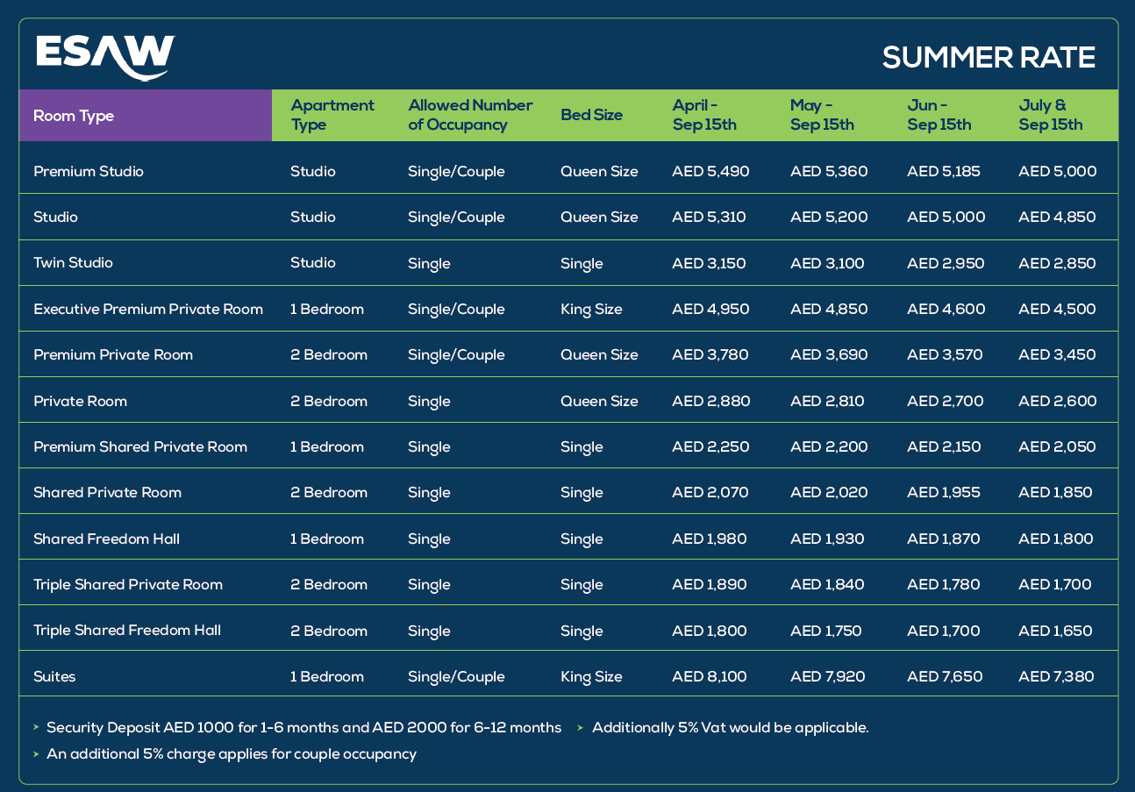Click the July & Sep 15th header
This screenshot has height=792, width=1135.
1051,115
